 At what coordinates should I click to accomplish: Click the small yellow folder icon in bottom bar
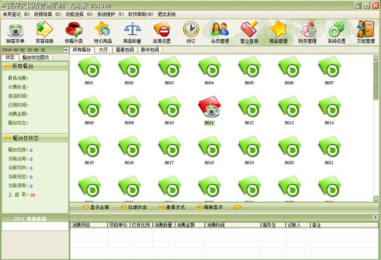pos(237,207)
